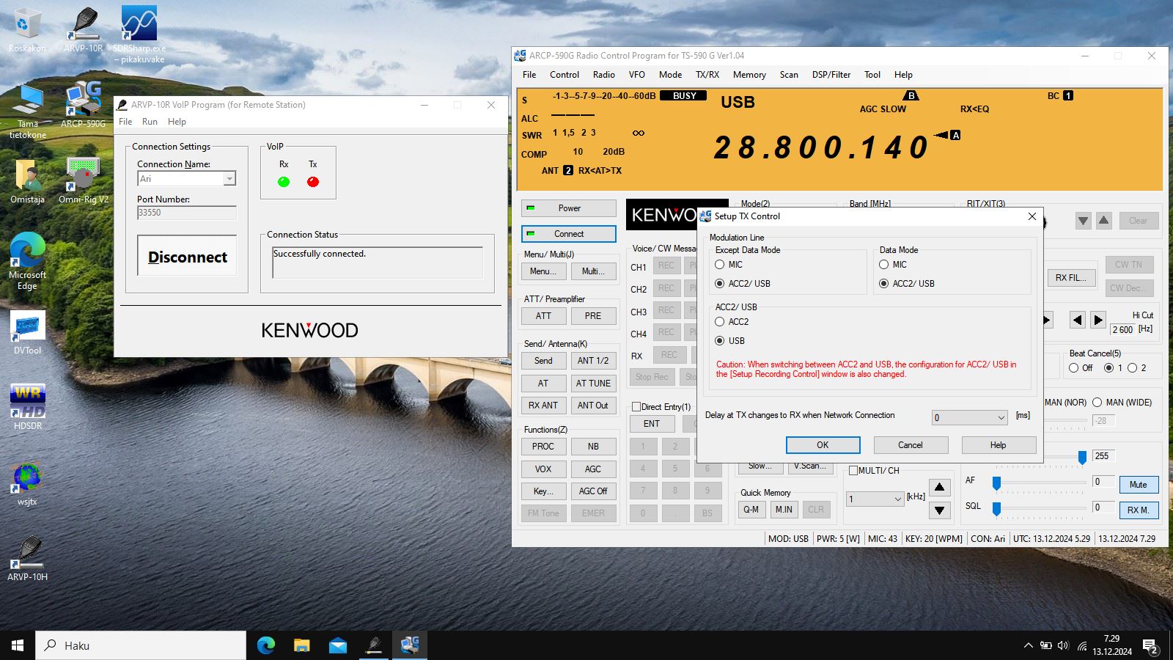
Task: Open the Mail app from the taskbar
Action: click(x=337, y=645)
